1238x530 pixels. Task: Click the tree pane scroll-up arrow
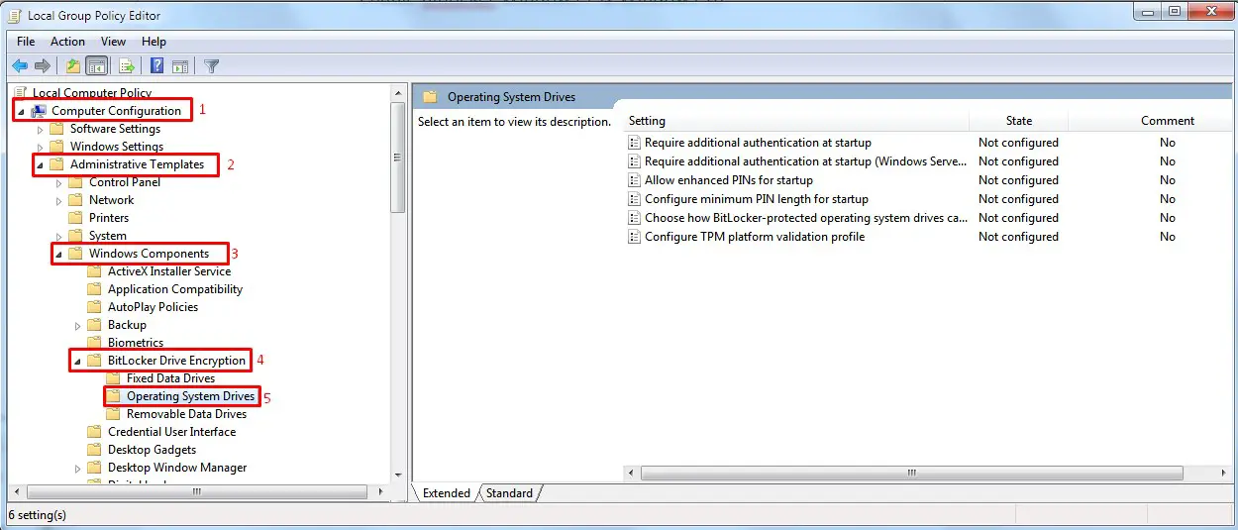(397, 92)
